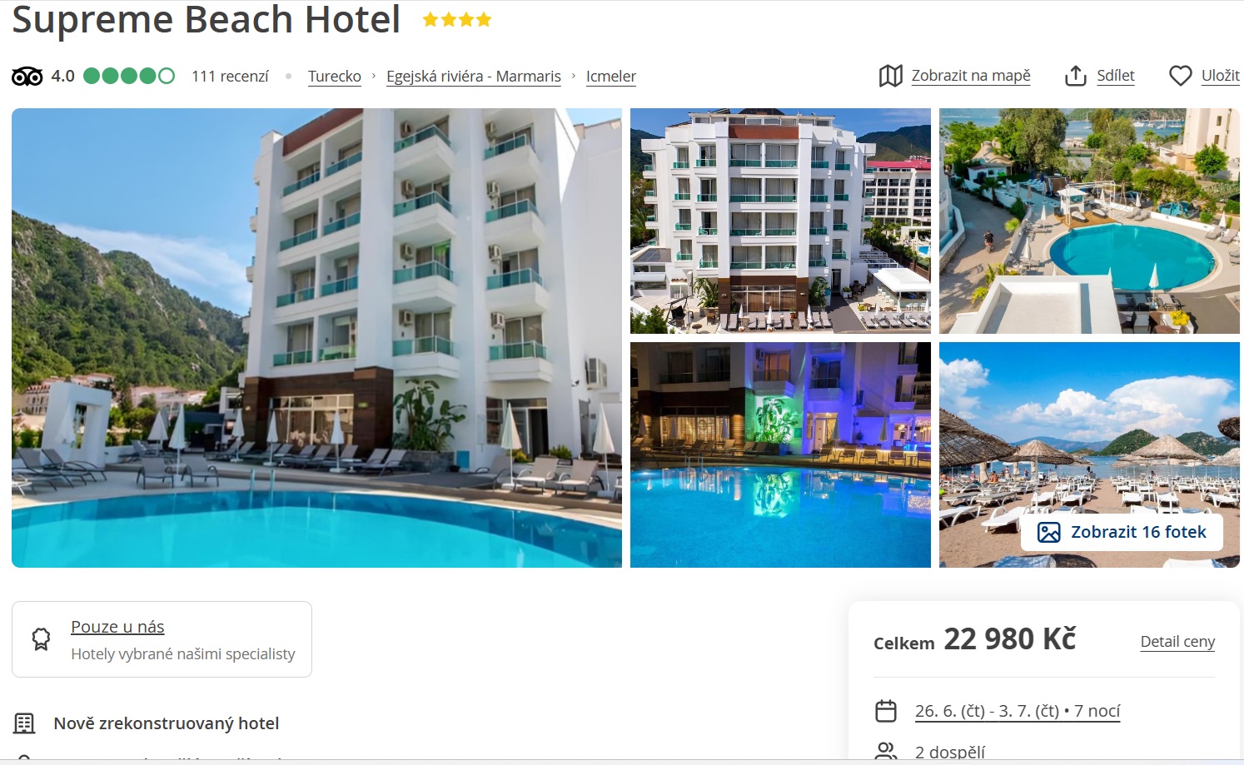Open the aerial round pool photo

1089,221
